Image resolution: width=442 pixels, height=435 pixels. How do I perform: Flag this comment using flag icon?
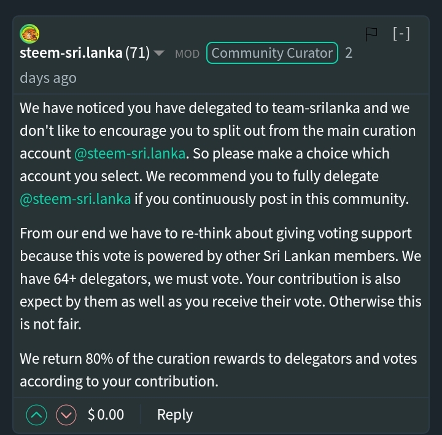point(372,34)
